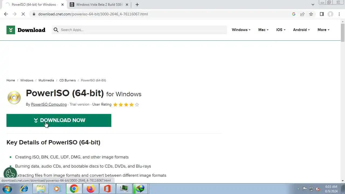Click the muted volume tray icon
Screen dimensions: 345x194
pos(318,189)
